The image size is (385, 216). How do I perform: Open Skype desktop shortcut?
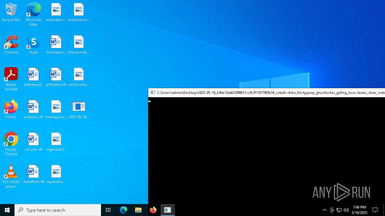click(33, 45)
